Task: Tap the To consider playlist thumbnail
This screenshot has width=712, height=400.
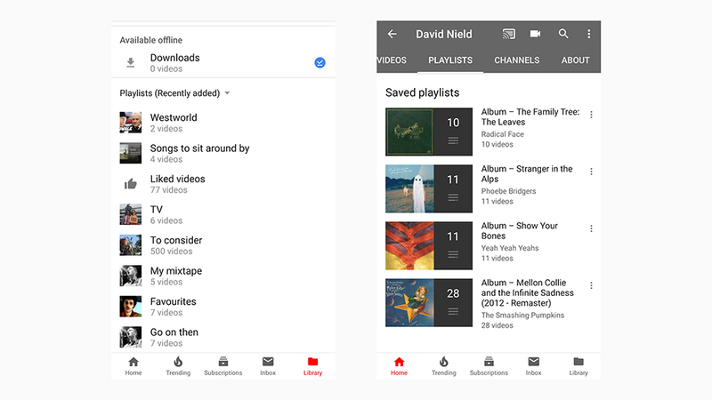Action: click(130, 245)
